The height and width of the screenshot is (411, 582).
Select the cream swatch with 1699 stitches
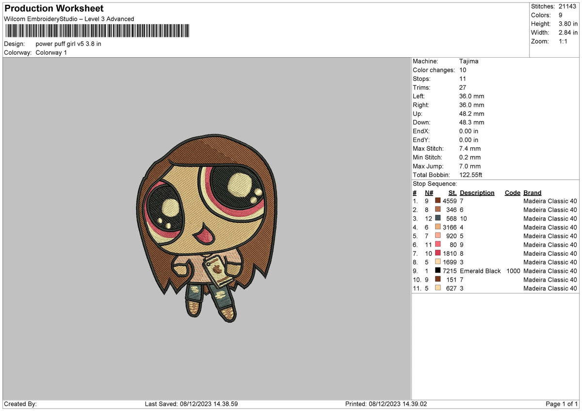(x=437, y=262)
